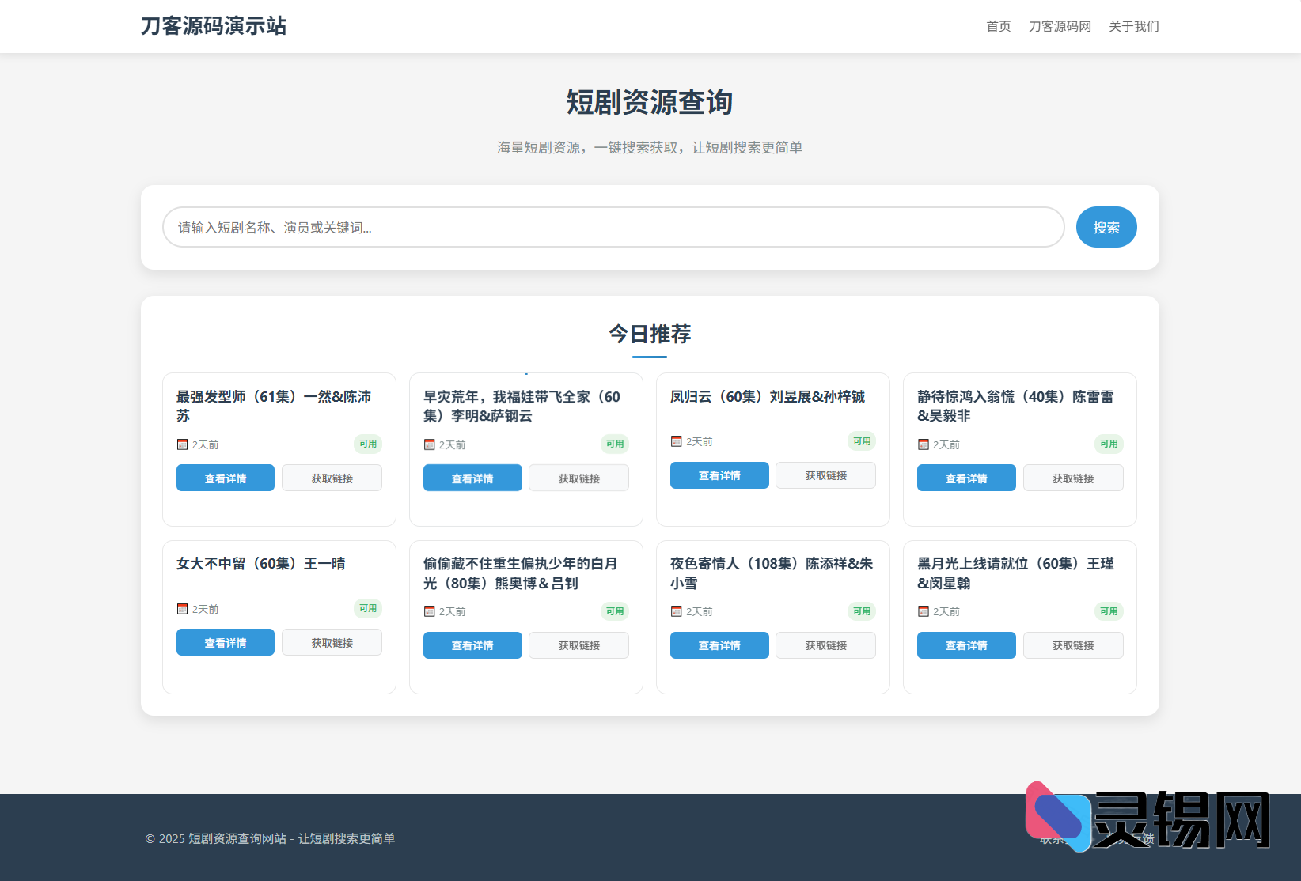Image resolution: width=1301 pixels, height=881 pixels.
Task: Click 查看详情 on 最强发型师 card
Action: pyautogui.click(x=225, y=478)
